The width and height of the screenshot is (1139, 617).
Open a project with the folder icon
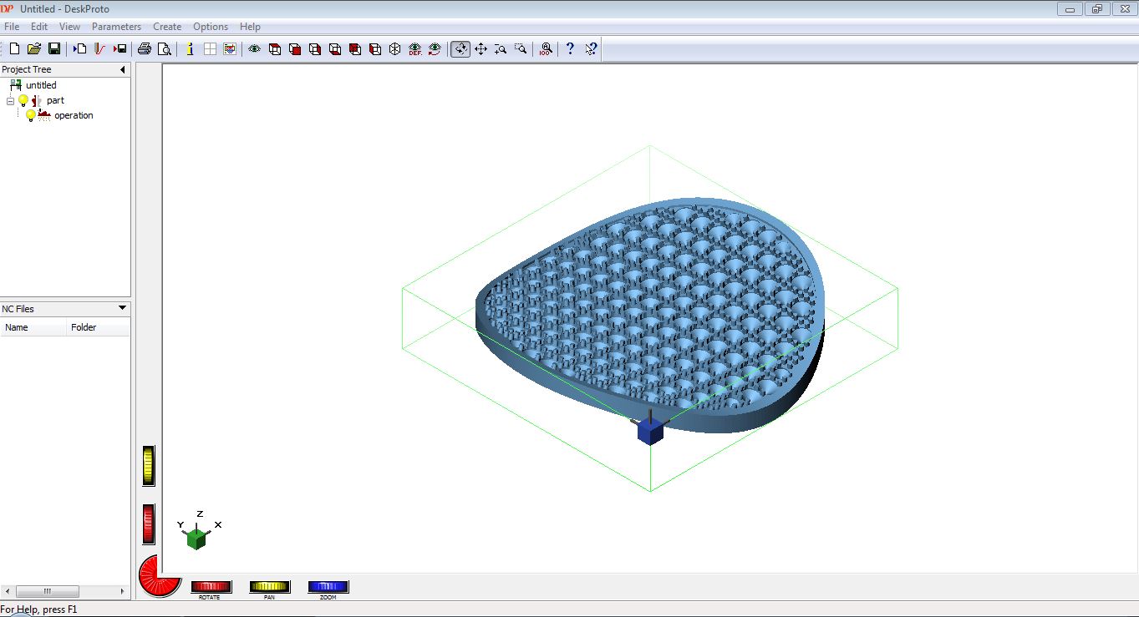pyautogui.click(x=34, y=49)
